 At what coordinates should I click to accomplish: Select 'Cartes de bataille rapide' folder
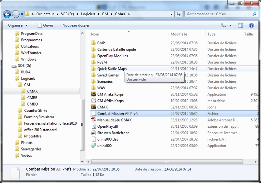[x=116, y=49]
